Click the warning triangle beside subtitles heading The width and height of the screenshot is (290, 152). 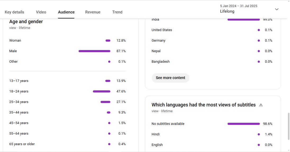[x=261, y=105]
